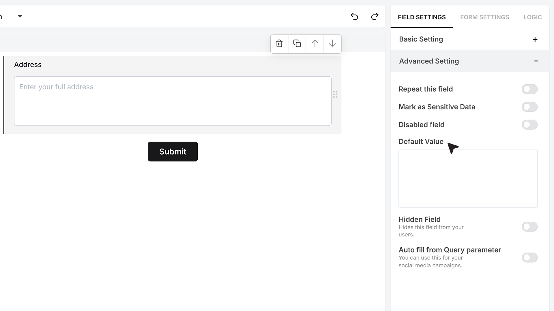Click the redo arrow icon
This screenshot has height=311, width=554.
[x=375, y=16]
